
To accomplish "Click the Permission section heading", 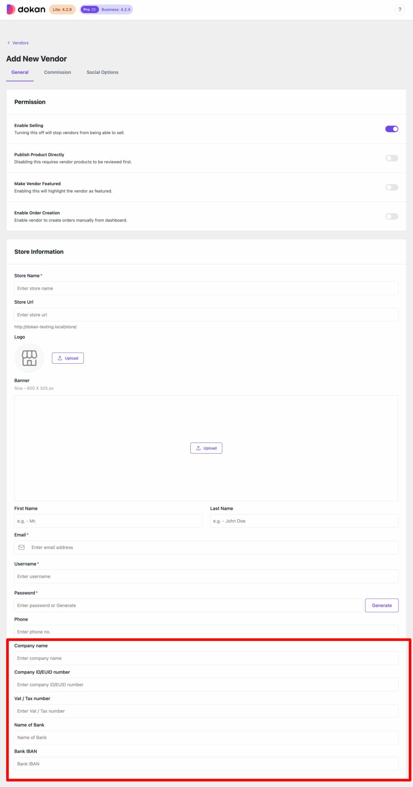I will tap(30, 102).
